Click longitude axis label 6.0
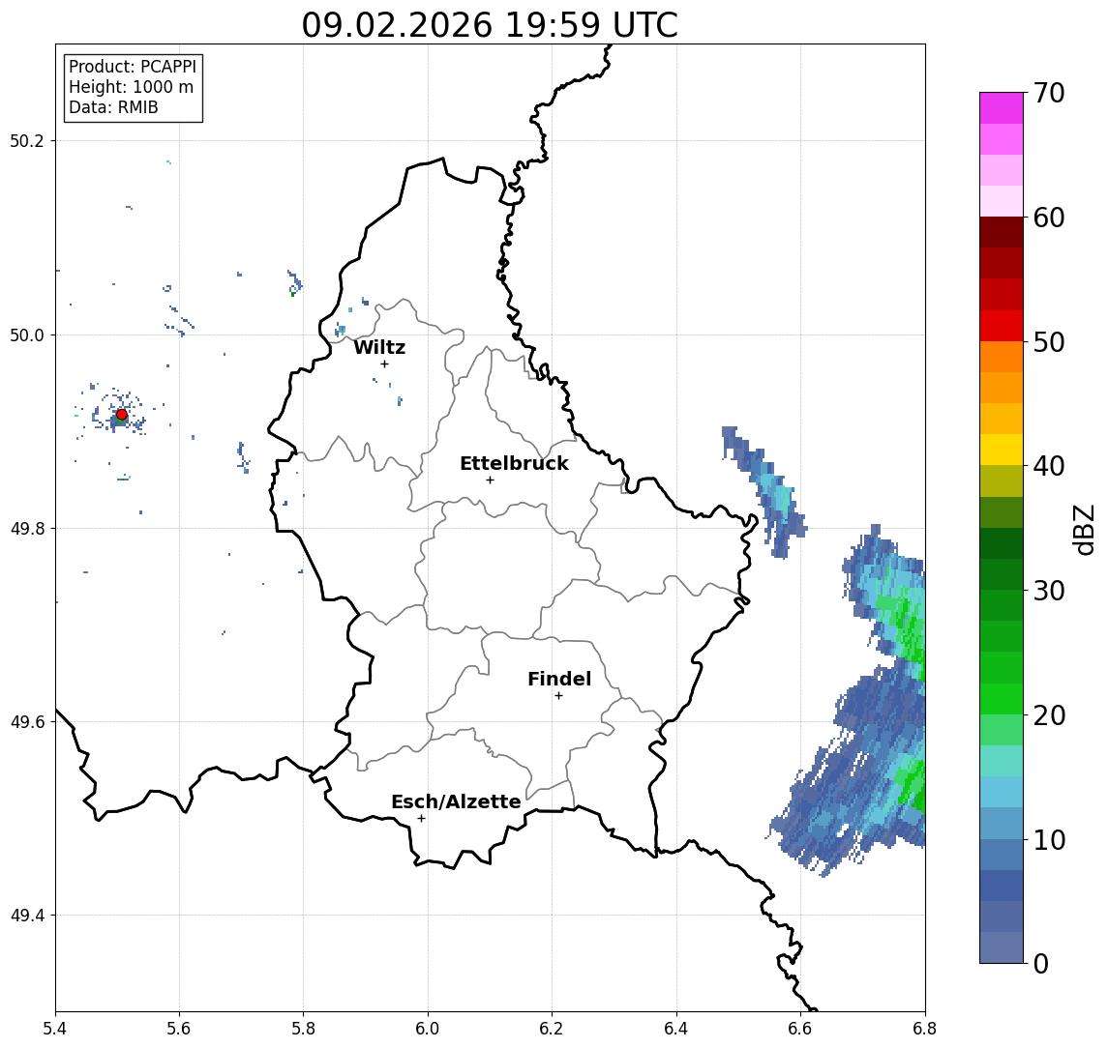 click(x=429, y=1029)
